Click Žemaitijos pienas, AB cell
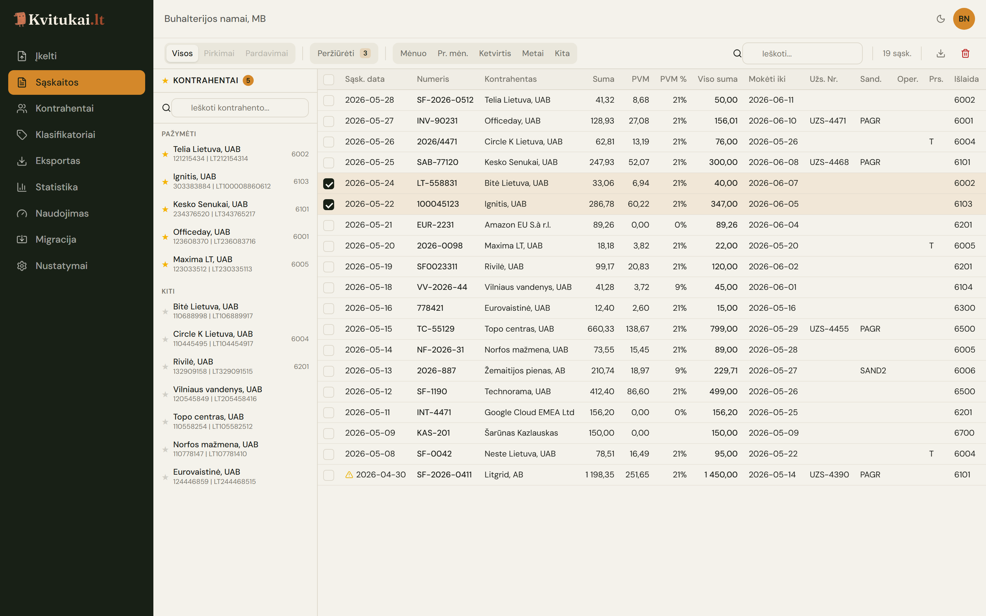This screenshot has height=616, width=986. [524, 371]
